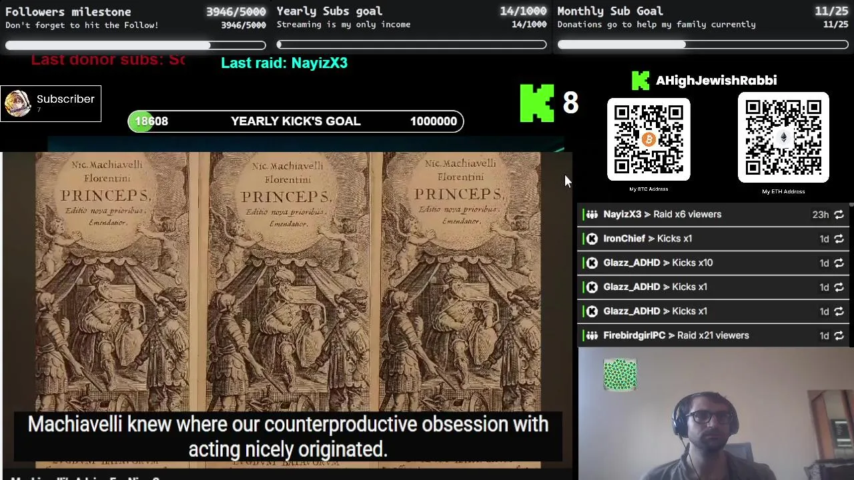Replay the IronChief Kicks x1 alert
Viewport: 854px width, 480px height.
pos(839,239)
